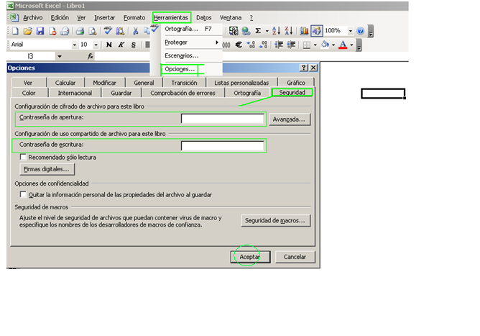The height and width of the screenshot is (336, 480).
Task: Click the Open file folder icon
Action: point(27,31)
